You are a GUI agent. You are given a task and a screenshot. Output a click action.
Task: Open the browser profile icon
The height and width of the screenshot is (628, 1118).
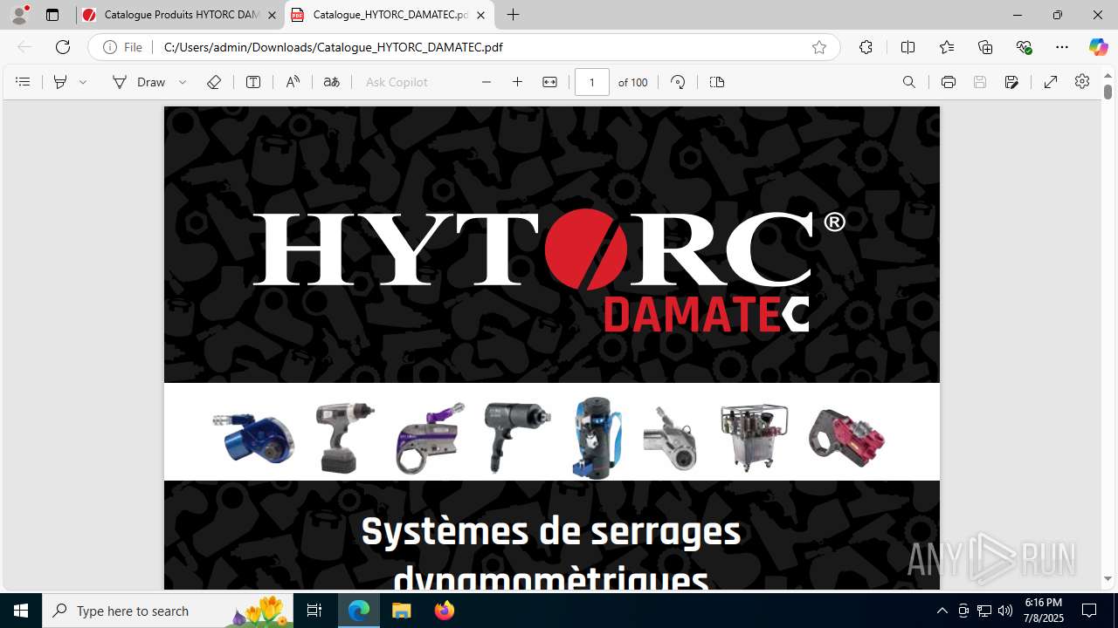[x=19, y=14]
